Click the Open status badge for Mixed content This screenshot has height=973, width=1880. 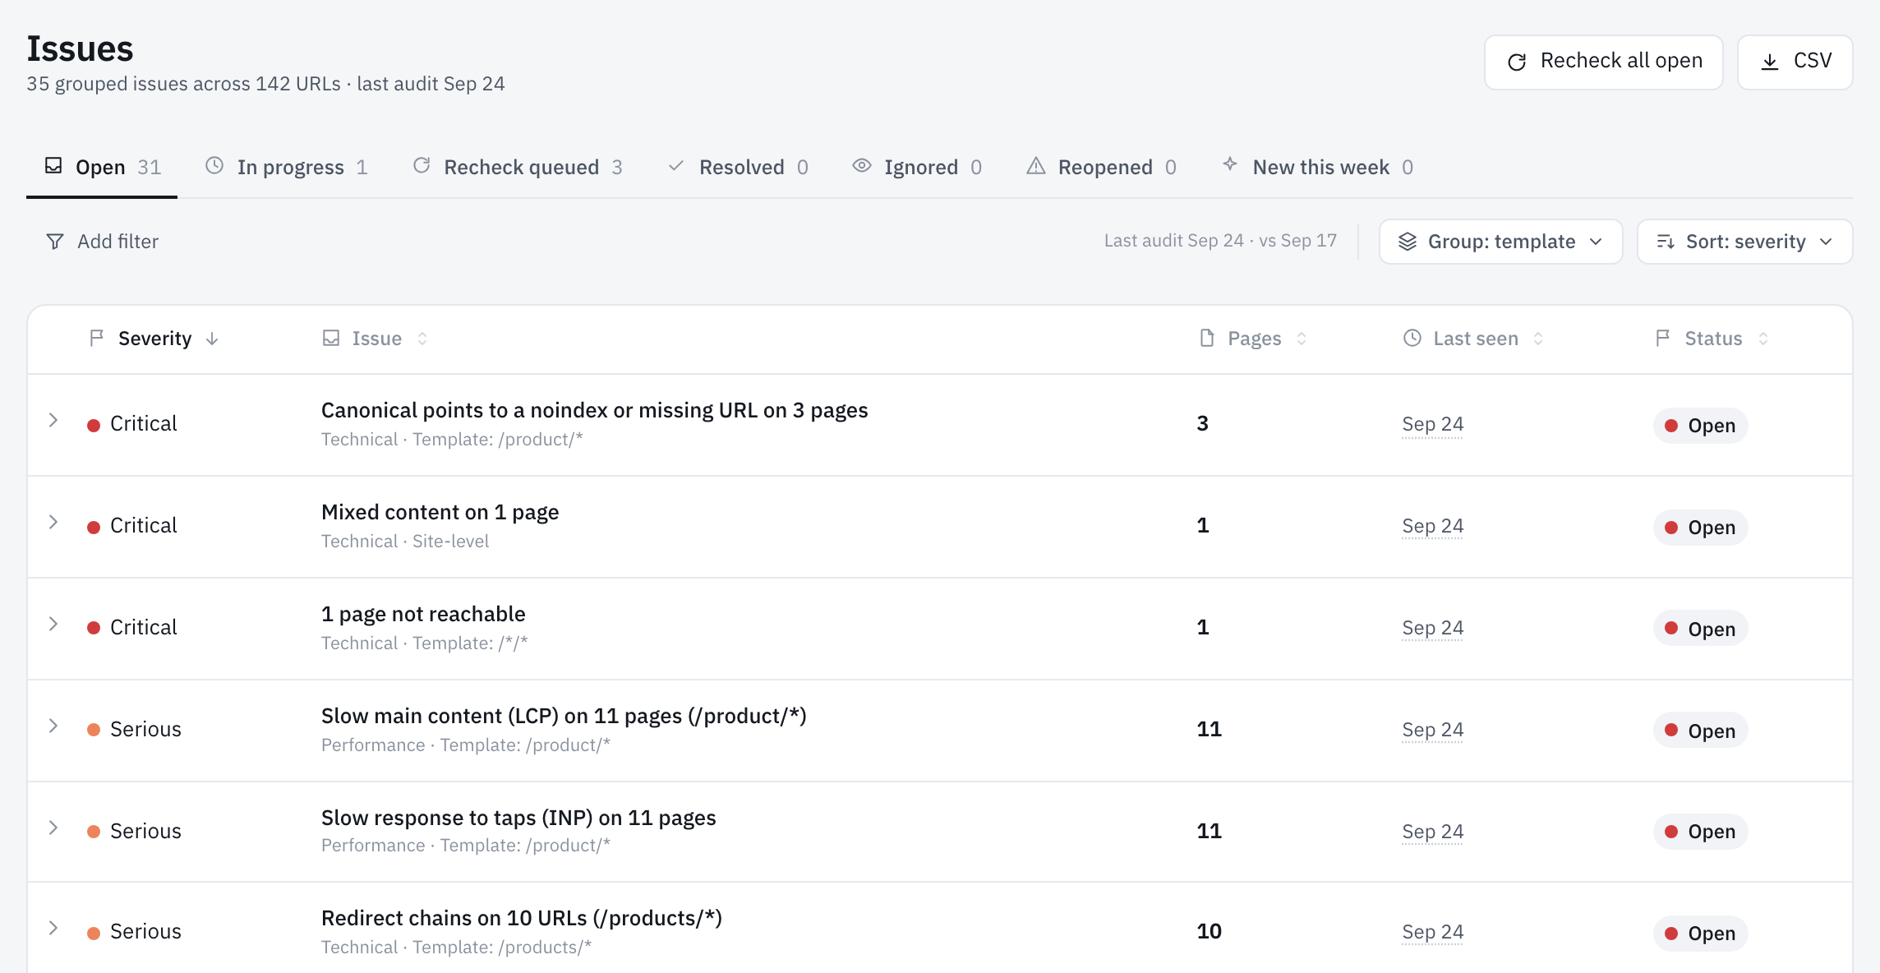coord(1700,528)
